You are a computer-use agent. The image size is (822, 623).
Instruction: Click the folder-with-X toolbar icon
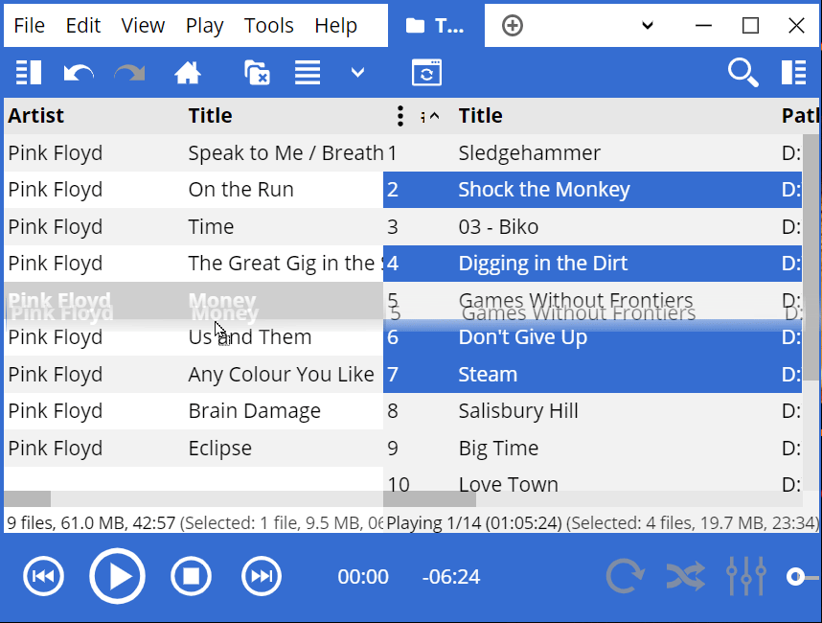coord(257,73)
